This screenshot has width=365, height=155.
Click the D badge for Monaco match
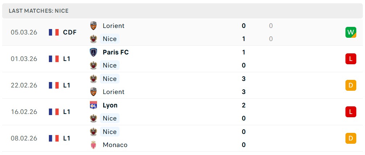tap(351, 138)
